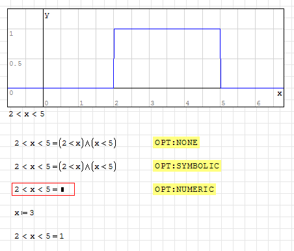Click the falling blue edge at x equals 5
Image resolution: width=294 pixels, height=251 pixels.
[x=220, y=59]
